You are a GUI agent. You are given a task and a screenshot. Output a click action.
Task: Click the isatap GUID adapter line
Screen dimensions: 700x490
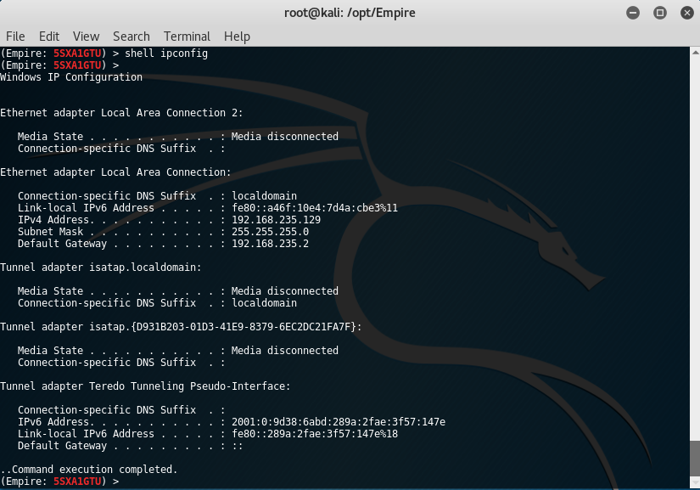click(x=181, y=326)
